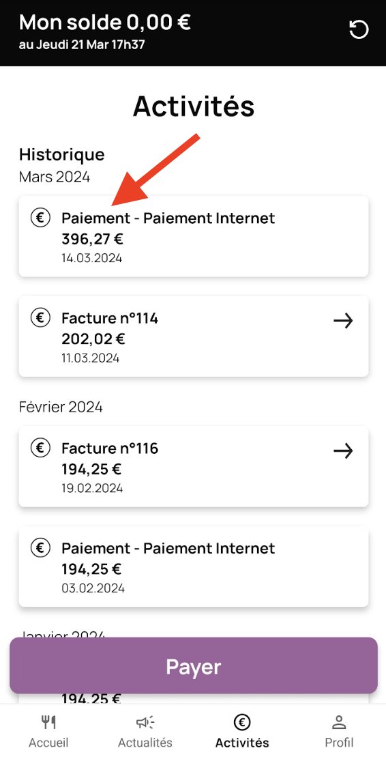Open the Facture n°116 card
Viewport: 386px width, 759px height.
coord(194,467)
